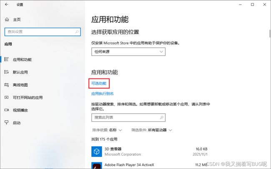
Task: Click the Adobe Flash Player app icon
Action: click(x=97, y=166)
